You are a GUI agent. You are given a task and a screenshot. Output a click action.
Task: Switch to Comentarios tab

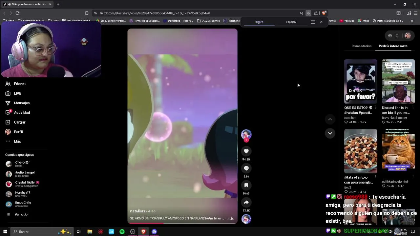coord(362,46)
